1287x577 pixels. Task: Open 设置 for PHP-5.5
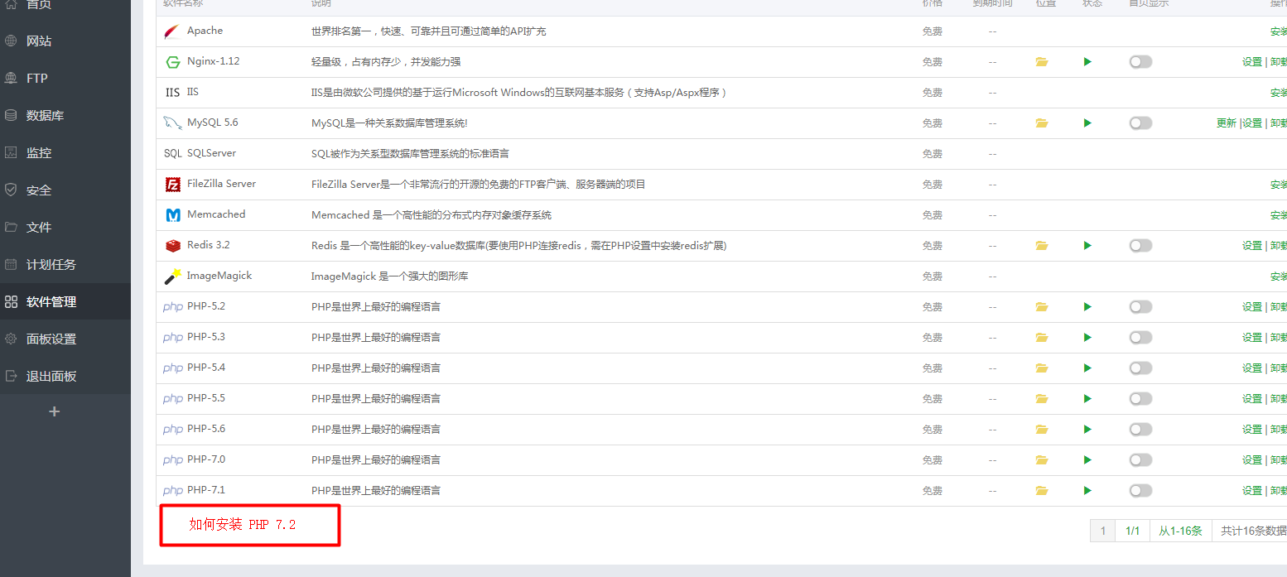1252,399
